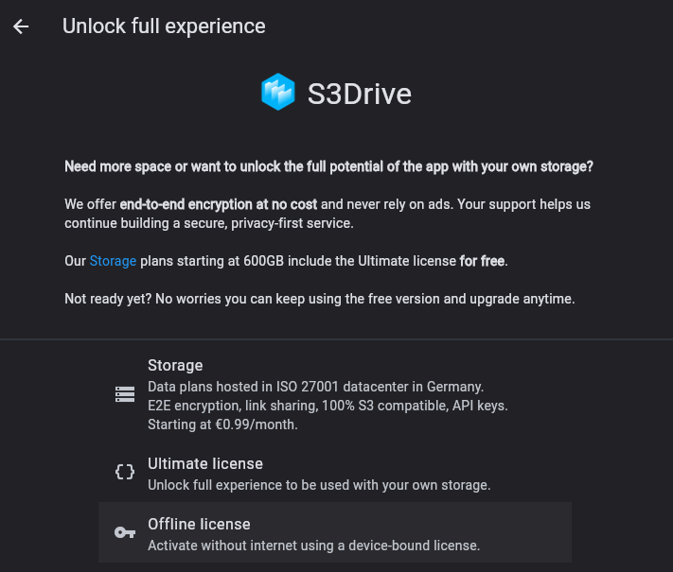Select the Storage plan option title
673x572 pixels.
point(175,366)
